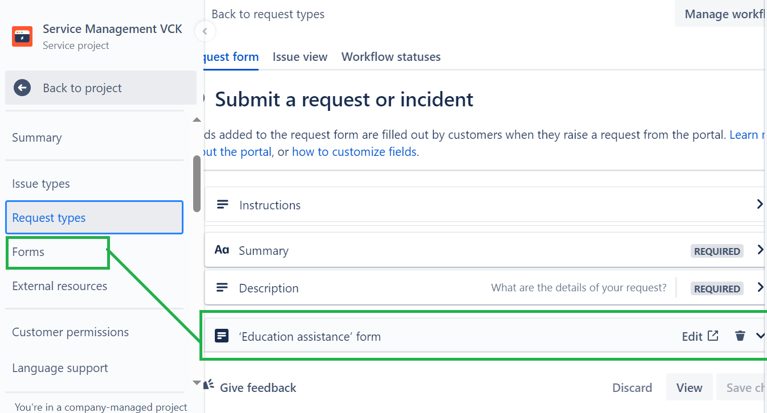
Task: Click the Description field icon
Action: [x=222, y=287]
